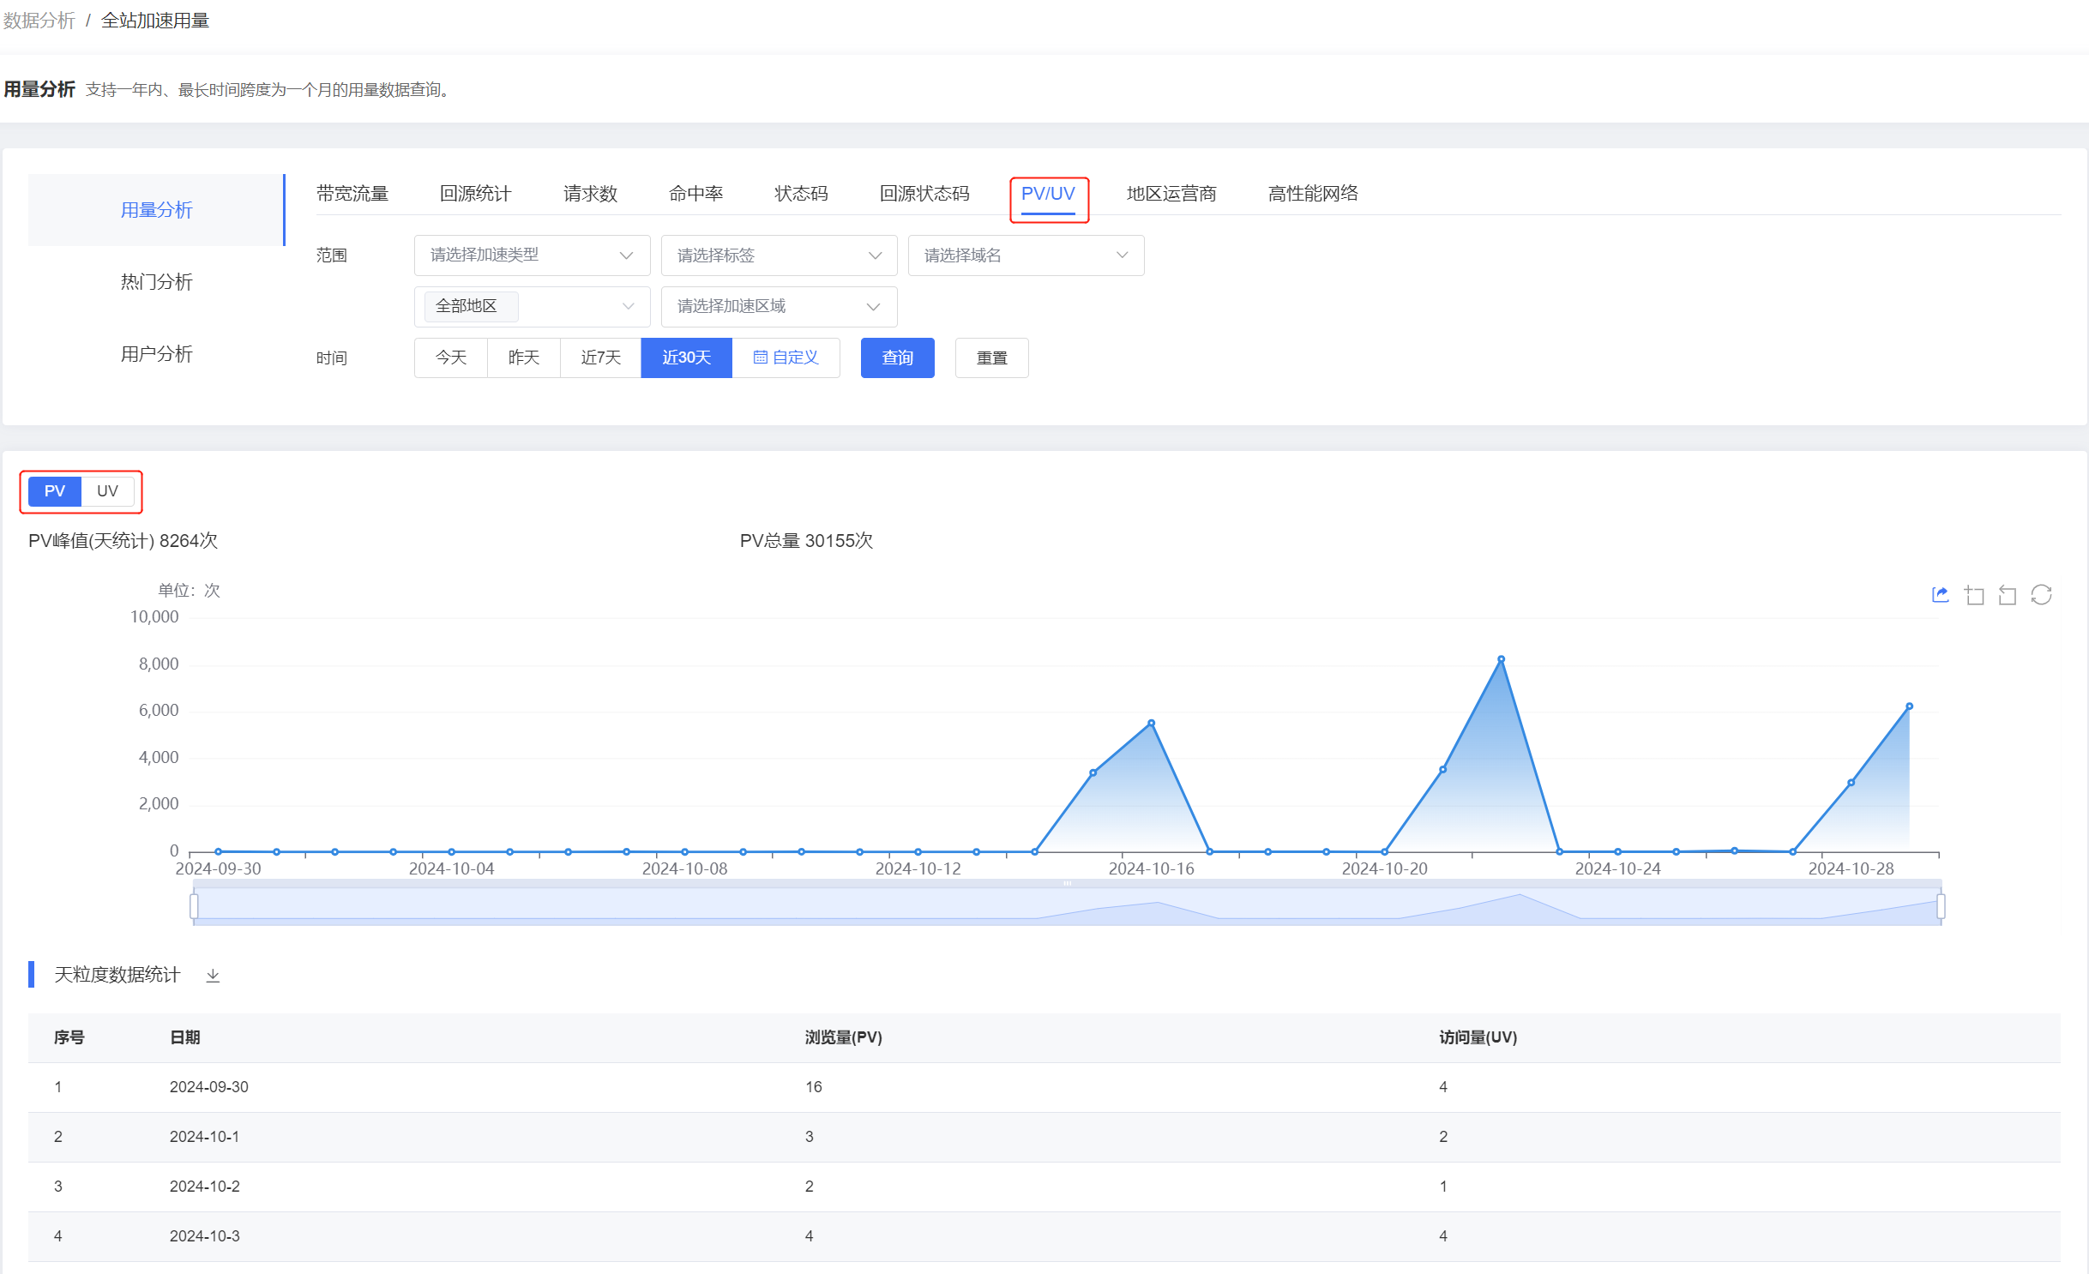The height and width of the screenshot is (1274, 2089).
Task: Select the PV/UV tab
Action: click(1048, 194)
